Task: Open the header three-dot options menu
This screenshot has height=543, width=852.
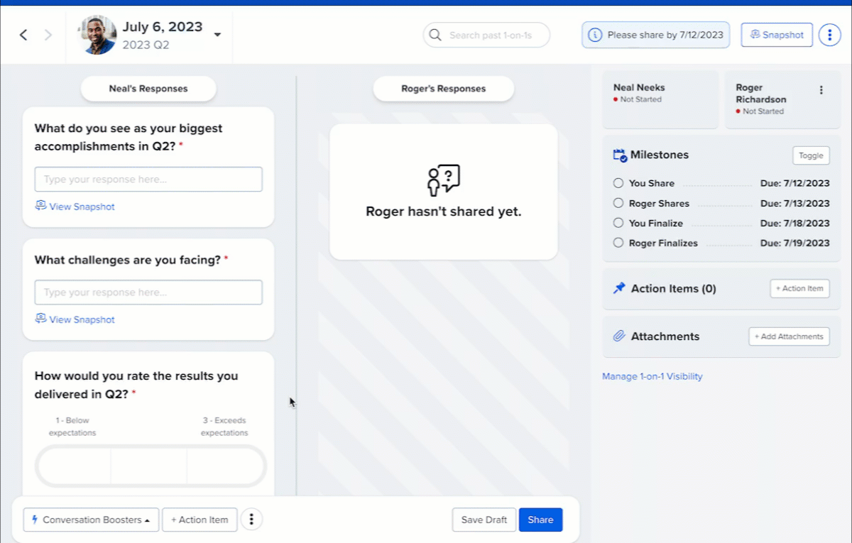Action: (829, 35)
